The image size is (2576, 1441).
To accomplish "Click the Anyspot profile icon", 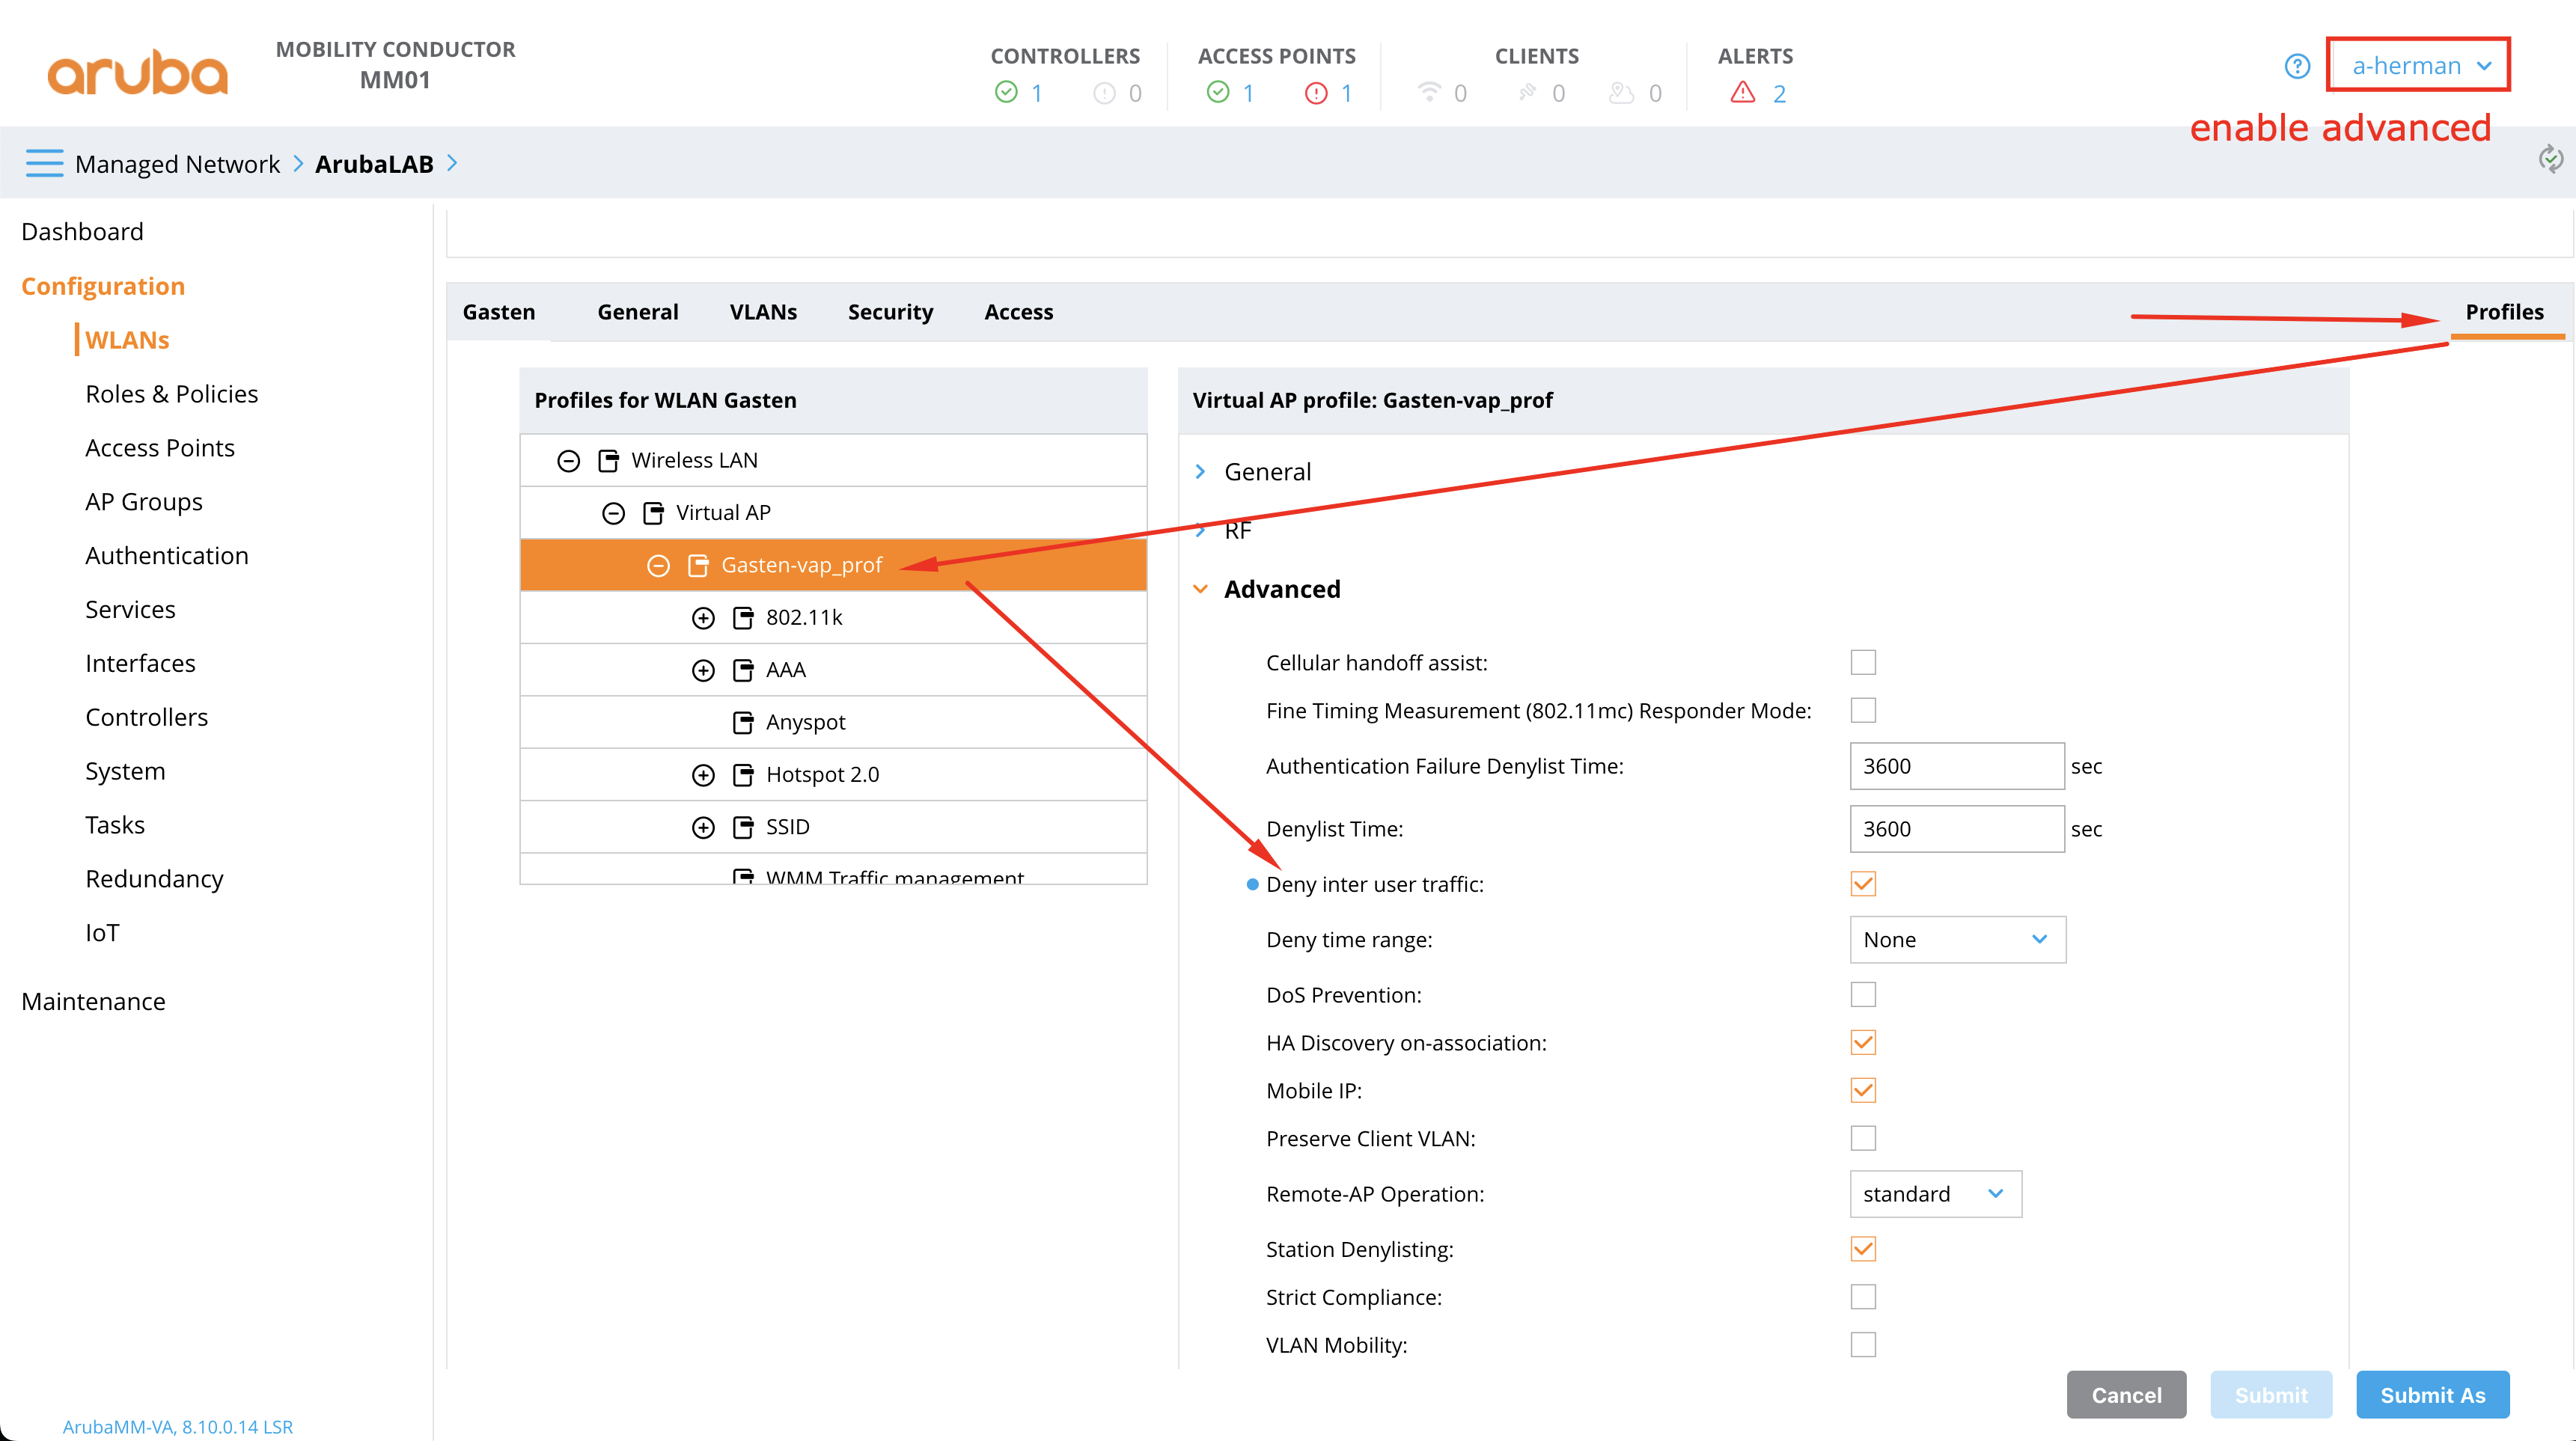I will click(743, 722).
